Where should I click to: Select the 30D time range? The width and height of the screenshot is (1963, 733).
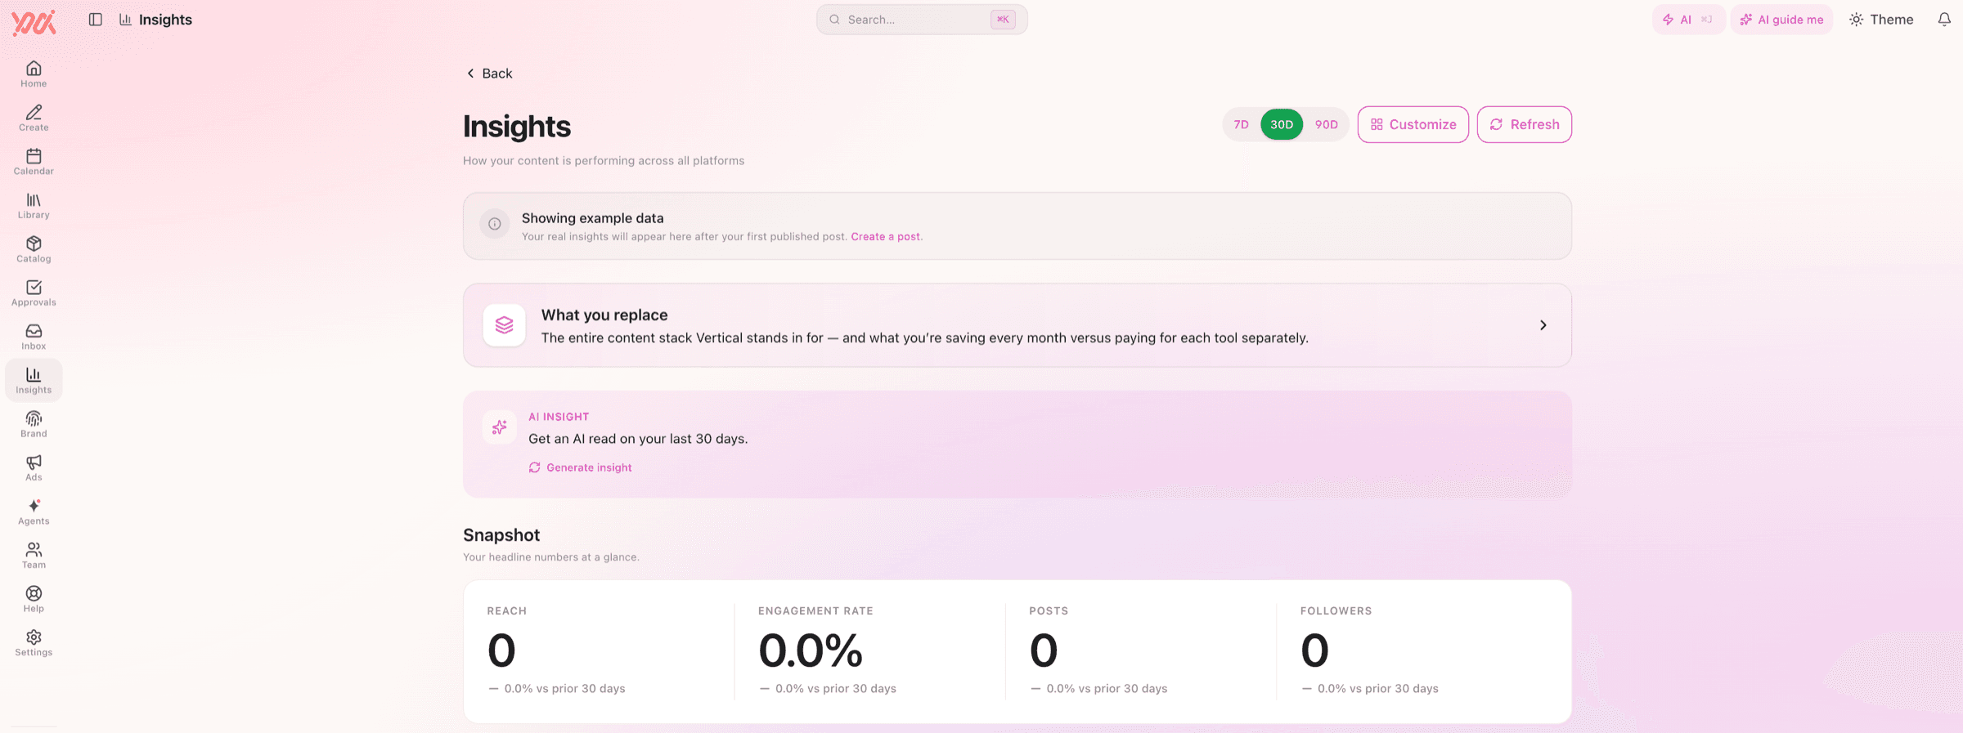1282,124
